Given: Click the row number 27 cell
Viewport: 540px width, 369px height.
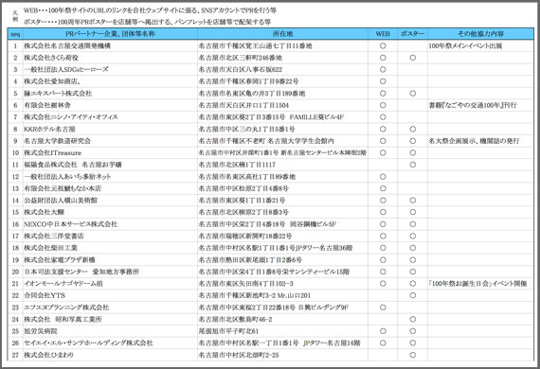Looking at the screenshot, I should point(15,355).
